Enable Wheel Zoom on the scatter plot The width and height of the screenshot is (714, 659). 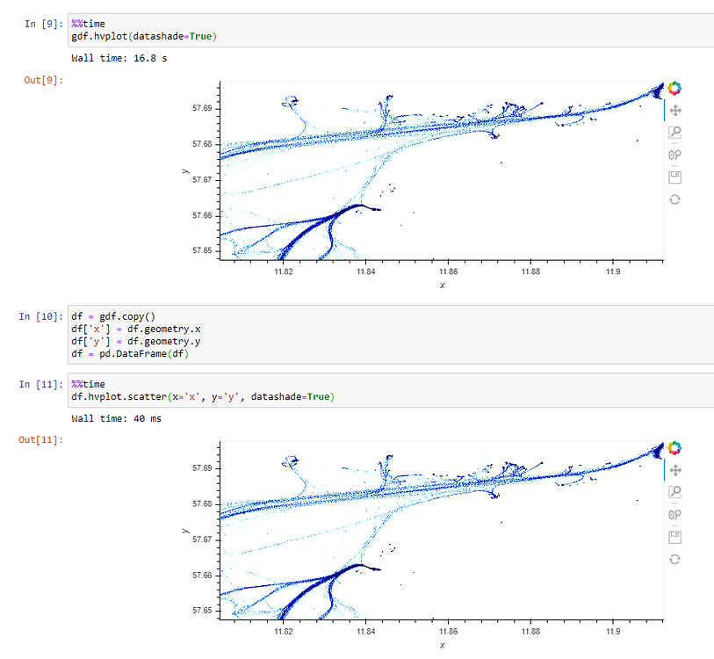(674, 514)
